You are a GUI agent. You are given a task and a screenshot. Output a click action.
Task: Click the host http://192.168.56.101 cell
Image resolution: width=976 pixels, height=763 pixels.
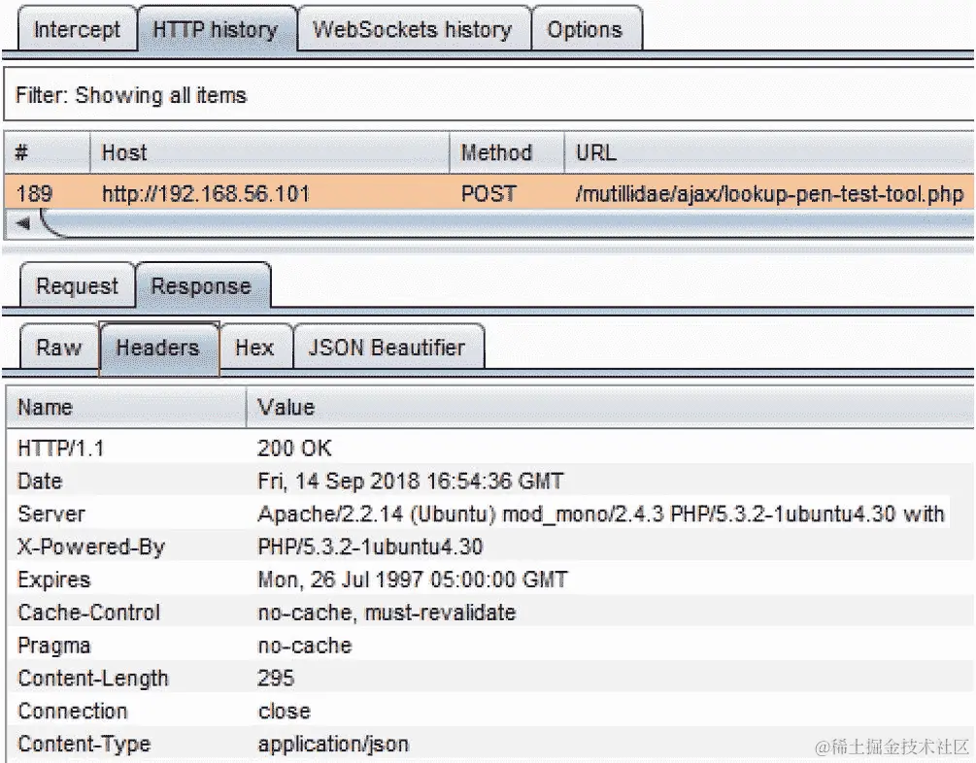tap(206, 193)
